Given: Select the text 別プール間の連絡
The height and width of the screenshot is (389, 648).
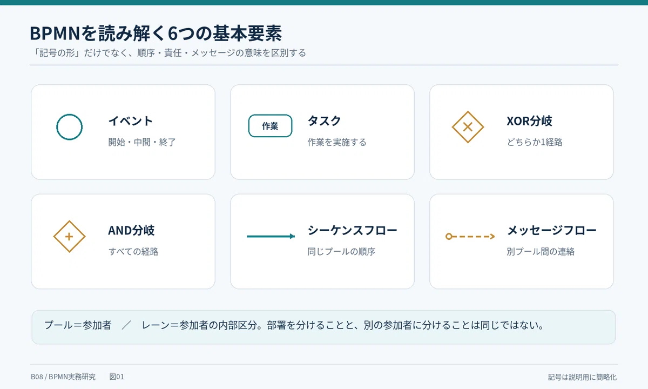Looking at the screenshot, I should (x=541, y=252).
